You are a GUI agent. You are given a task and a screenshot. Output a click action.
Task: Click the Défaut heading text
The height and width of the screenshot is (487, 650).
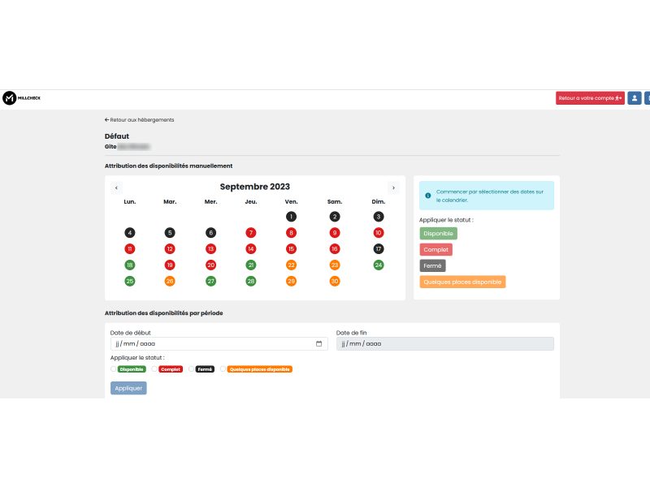click(x=117, y=136)
